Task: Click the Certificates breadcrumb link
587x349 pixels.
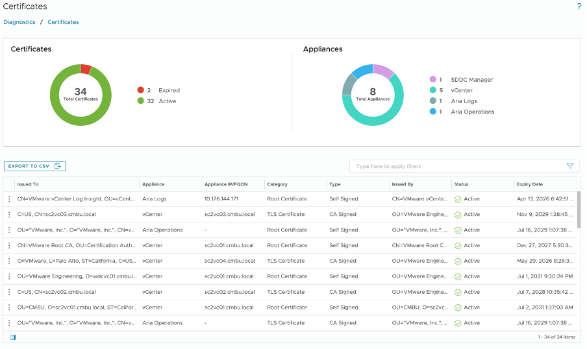Action: click(63, 22)
